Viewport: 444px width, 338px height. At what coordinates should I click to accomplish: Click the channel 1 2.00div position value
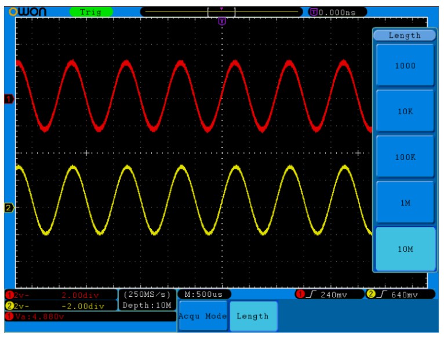click(x=81, y=295)
